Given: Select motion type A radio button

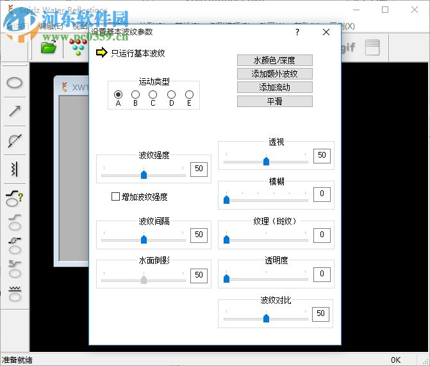Looking at the screenshot, I should pos(118,95).
